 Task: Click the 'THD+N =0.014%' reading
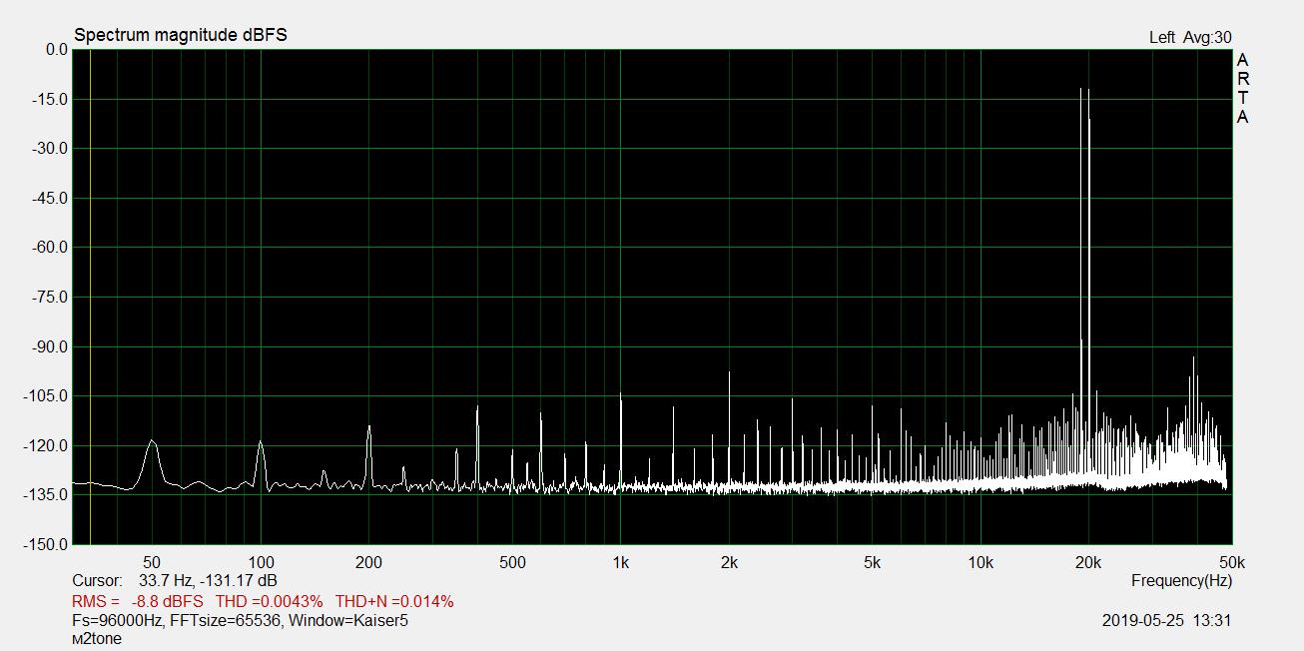tap(394, 602)
